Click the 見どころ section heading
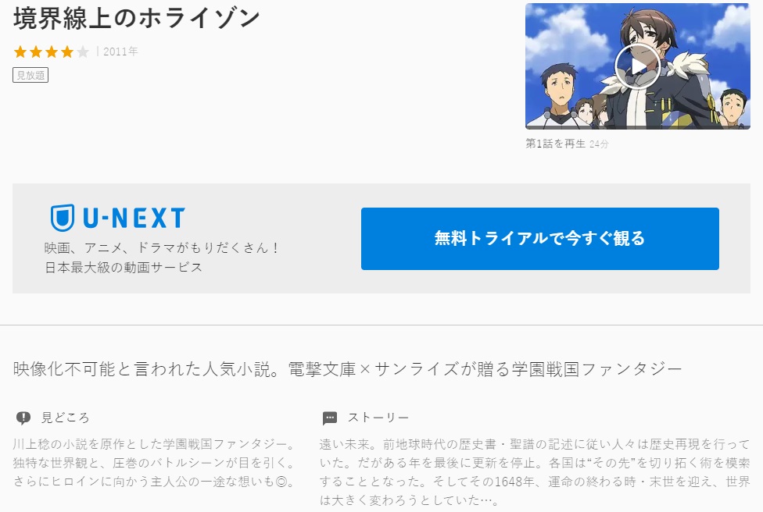 click(65, 418)
